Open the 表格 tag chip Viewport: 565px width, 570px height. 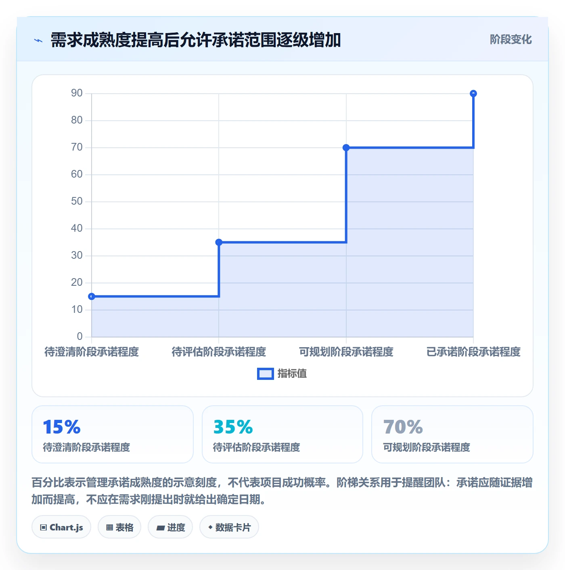119,527
